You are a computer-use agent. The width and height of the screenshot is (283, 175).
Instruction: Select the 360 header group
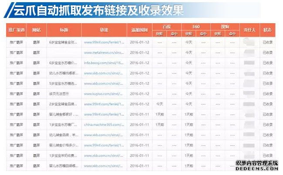[195, 27]
